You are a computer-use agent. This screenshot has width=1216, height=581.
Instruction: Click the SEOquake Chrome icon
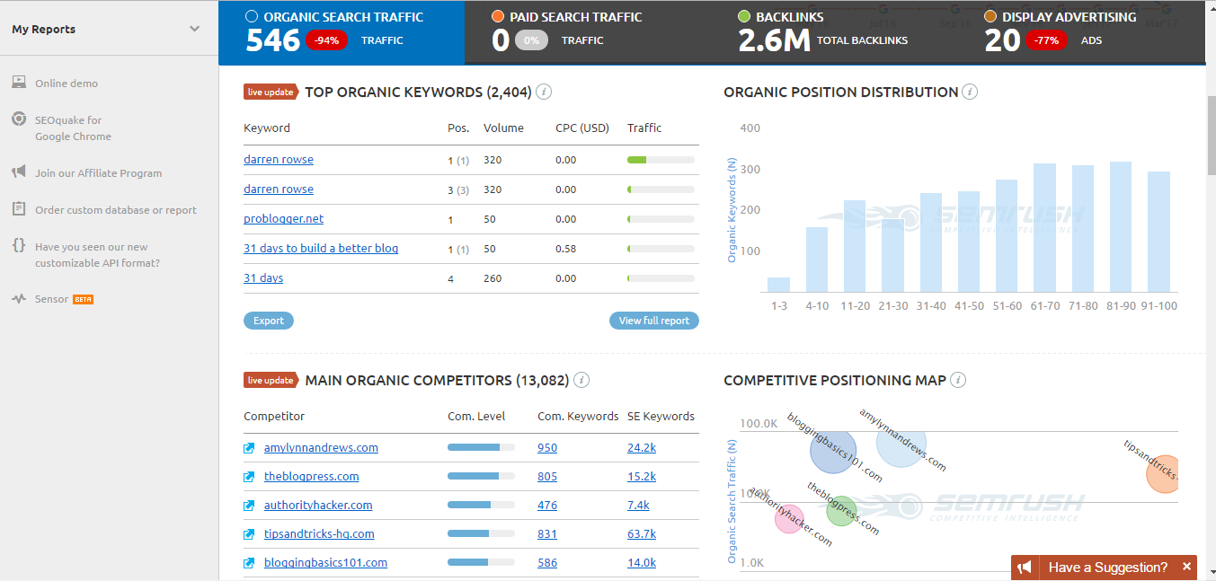point(18,119)
